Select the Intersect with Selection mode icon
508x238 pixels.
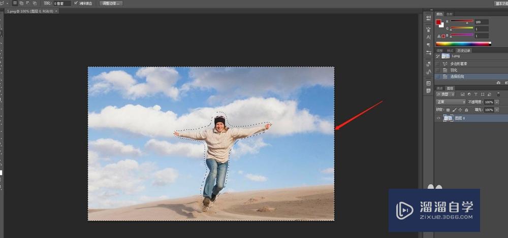tap(35, 3)
